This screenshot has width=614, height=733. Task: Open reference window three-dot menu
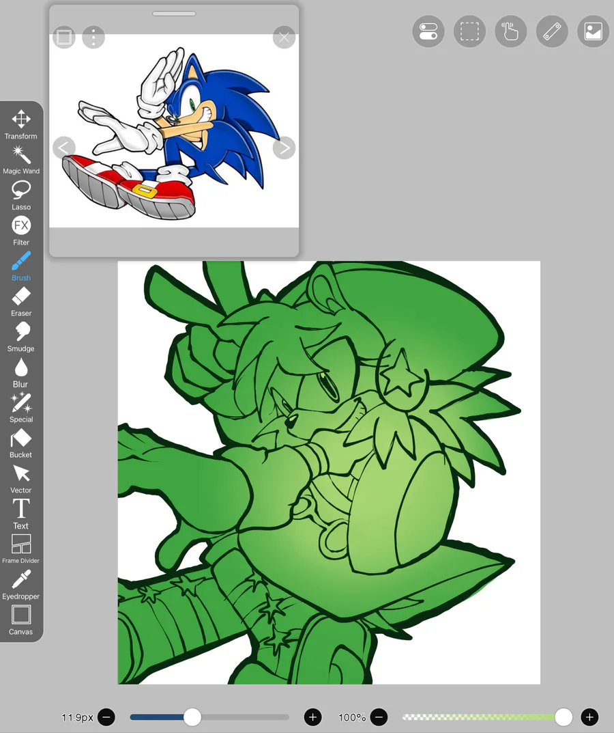pos(93,37)
